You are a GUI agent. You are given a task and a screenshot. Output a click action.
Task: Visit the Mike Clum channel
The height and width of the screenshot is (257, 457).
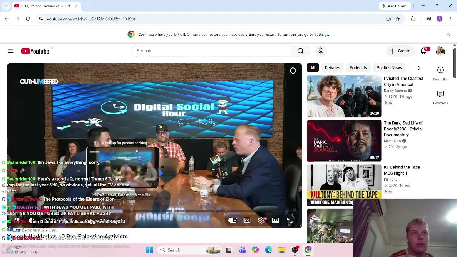point(392,141)
